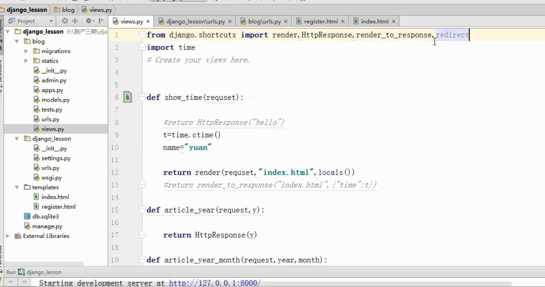Open the http://127.0.0.1:8000/ server link
545x287 pixels.
pos(215,283)
